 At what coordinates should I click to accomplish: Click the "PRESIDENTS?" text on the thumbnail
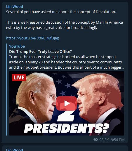[67, 128]
